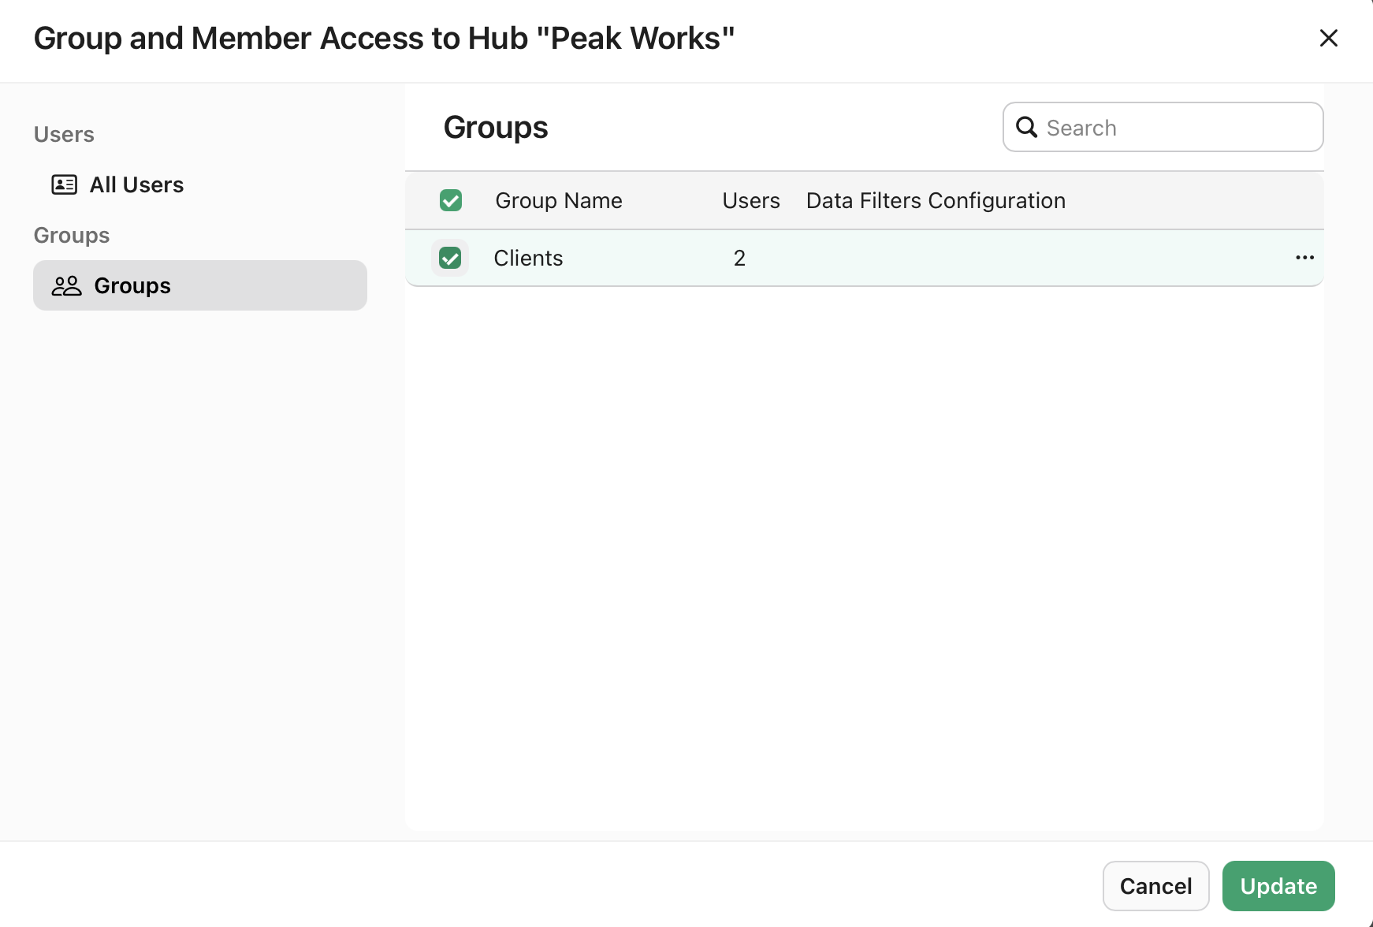Click the Cancel button

click(x=1155, y=886)
